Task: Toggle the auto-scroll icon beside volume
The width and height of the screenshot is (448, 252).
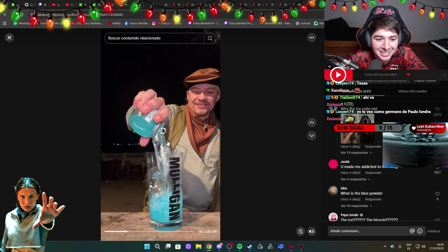Action: click(x=300, y=231)
